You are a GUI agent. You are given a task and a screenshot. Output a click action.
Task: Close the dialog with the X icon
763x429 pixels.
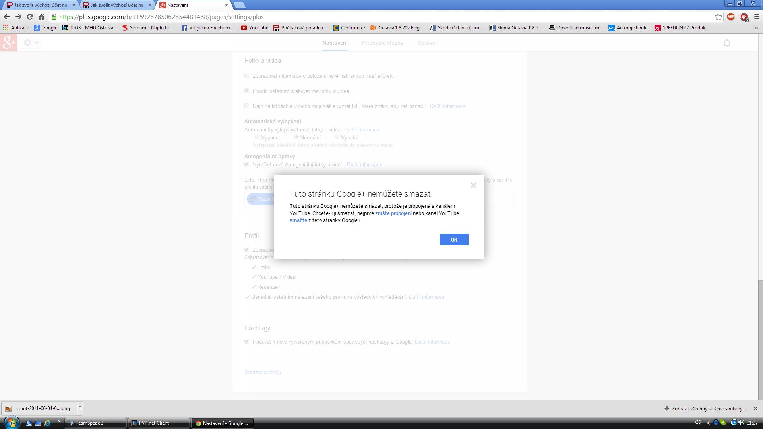pyautogui.click(x=473, y=185)
